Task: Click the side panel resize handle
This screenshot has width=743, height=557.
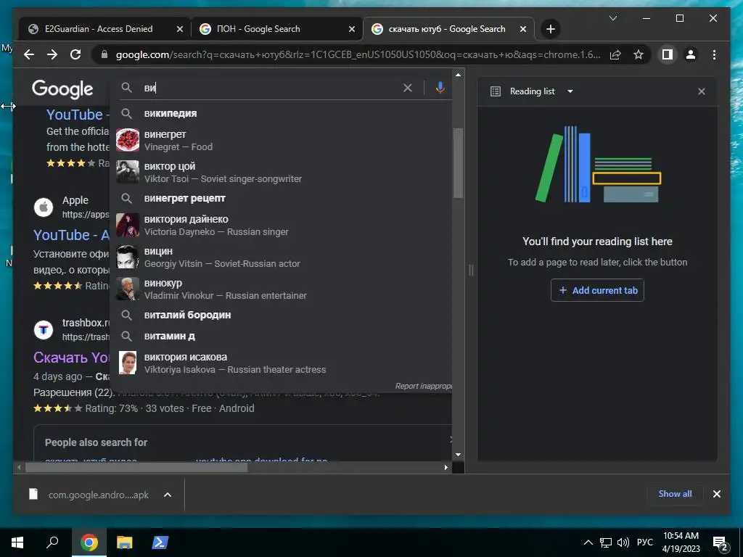Action: (471, 270)
